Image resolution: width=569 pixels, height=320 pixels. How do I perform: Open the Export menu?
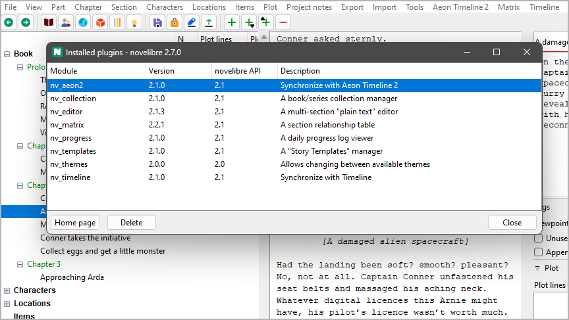[x=352, y=7]
